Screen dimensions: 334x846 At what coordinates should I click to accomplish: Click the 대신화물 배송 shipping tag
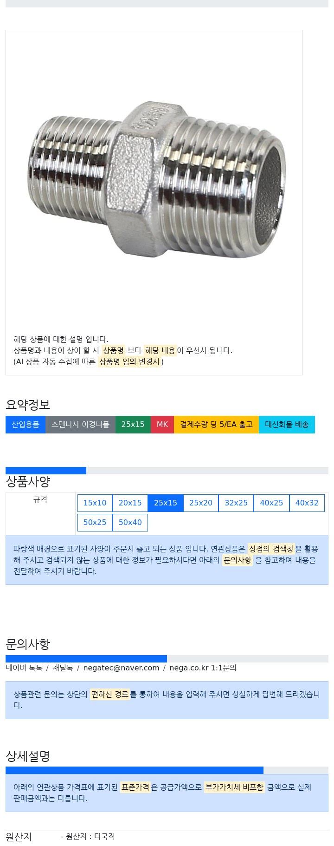[287, 425]
